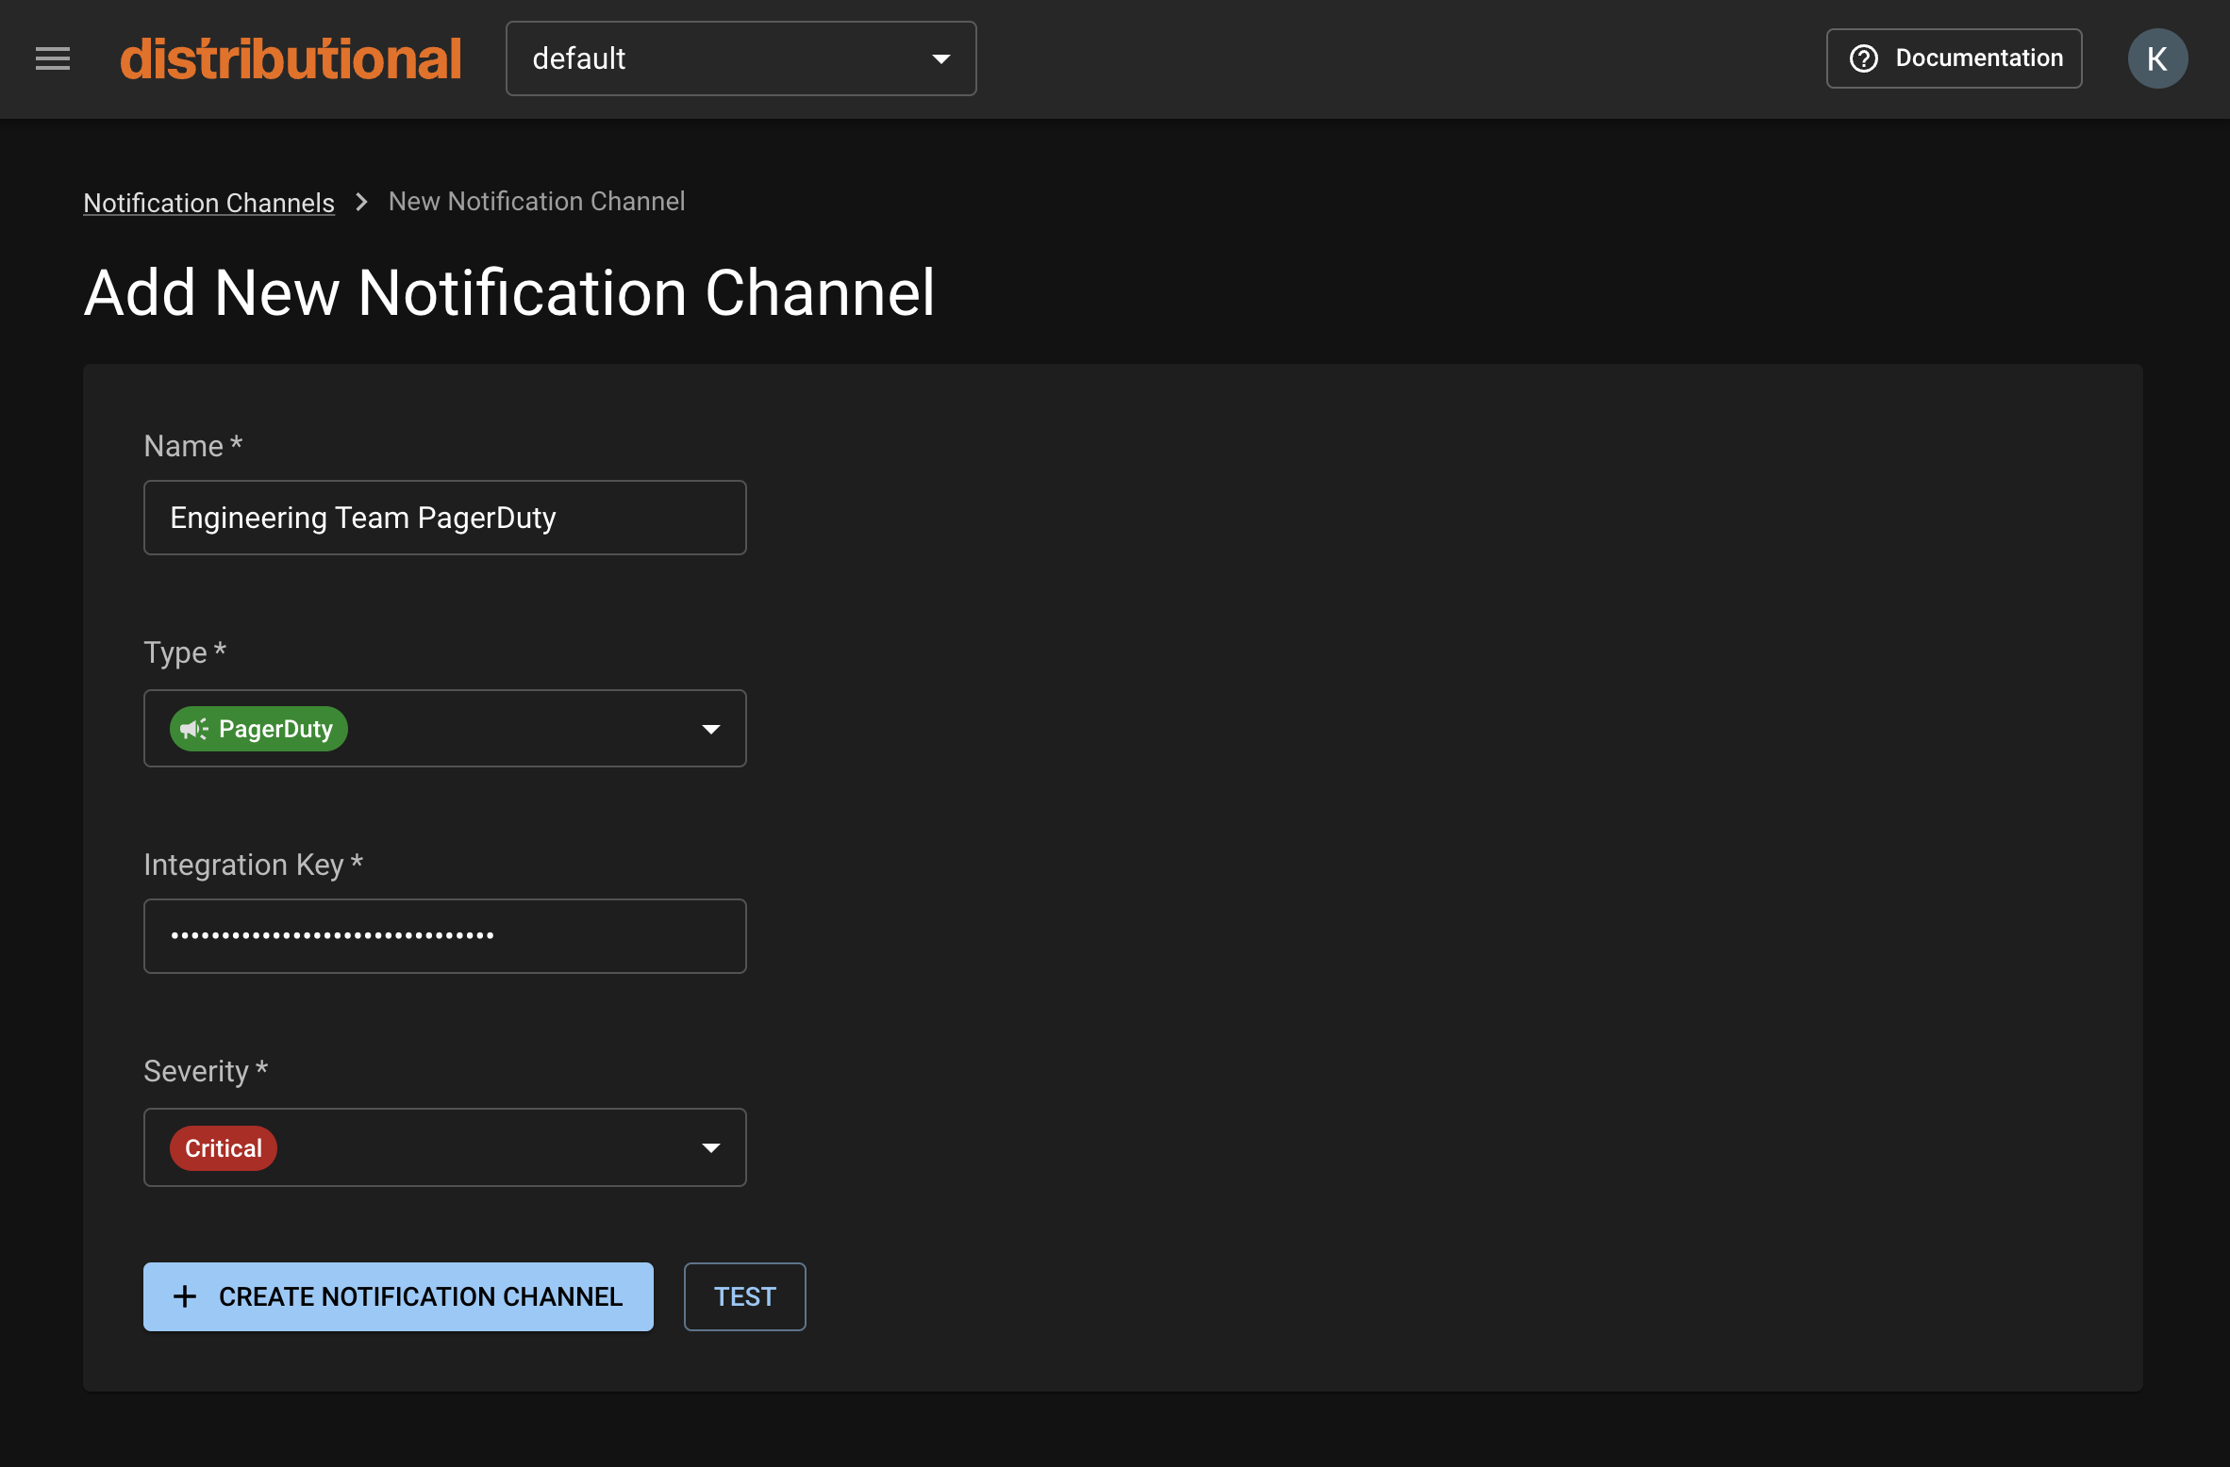The width and height of the screenshot is (2230, 1467).
Task: Open the Type dropdown arrow
Action: [x=711, y=729]
